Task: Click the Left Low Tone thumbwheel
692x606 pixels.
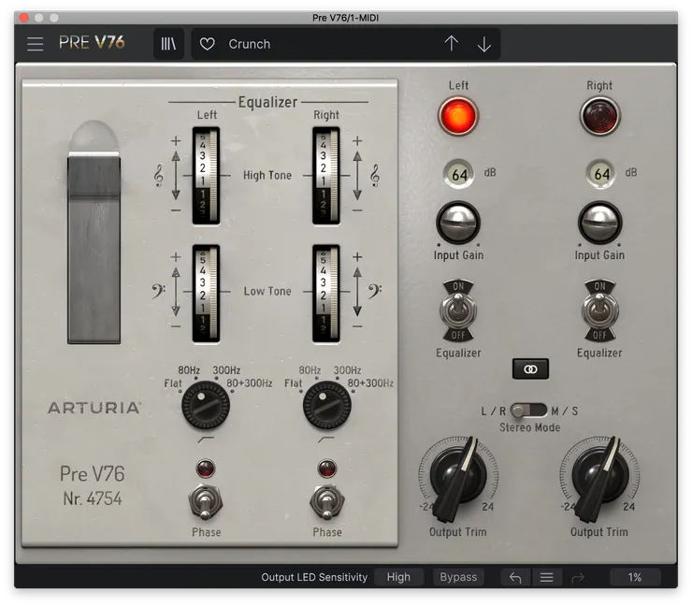Action: [x=206, y=294]
